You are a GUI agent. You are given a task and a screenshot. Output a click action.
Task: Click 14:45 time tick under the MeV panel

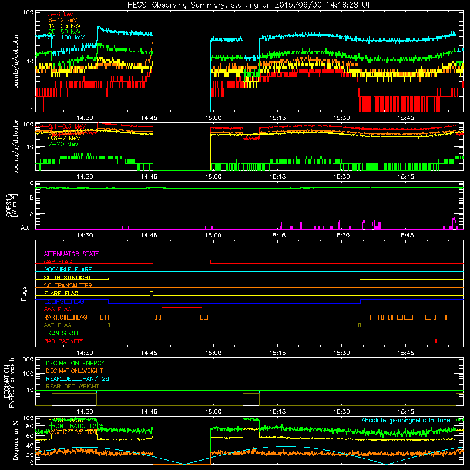(149, 177)
